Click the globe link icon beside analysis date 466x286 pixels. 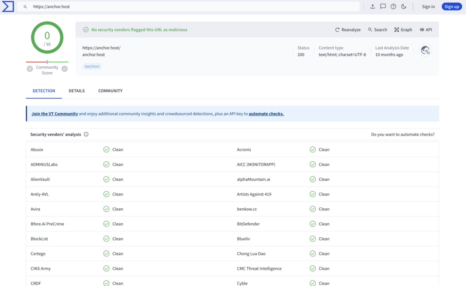pos(425,50)
